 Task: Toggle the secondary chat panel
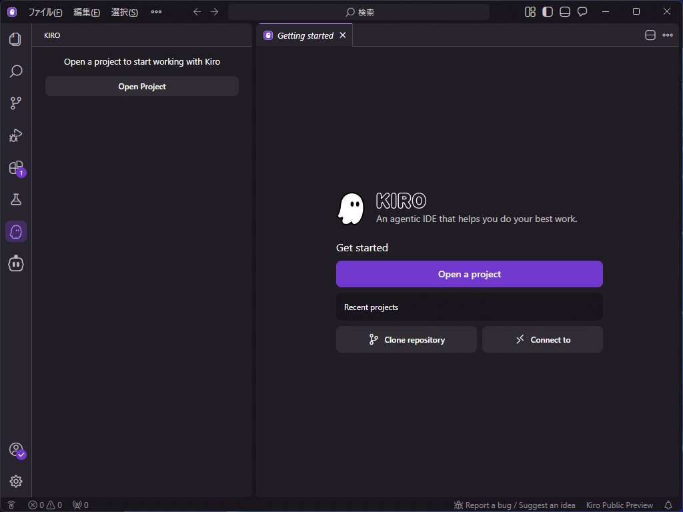[582, 11]
